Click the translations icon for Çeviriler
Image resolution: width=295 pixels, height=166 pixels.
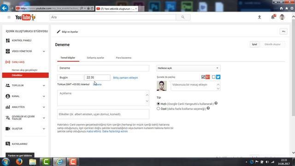[8, 118]
